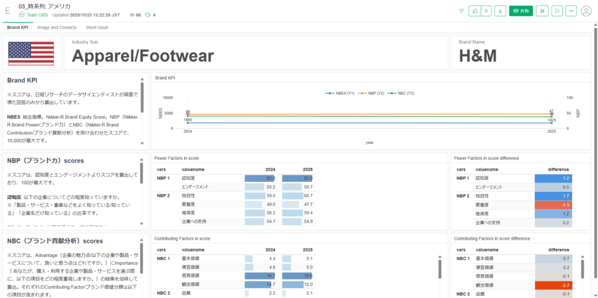598x298 pixels.
Task: Click the E logo icon
Action: (x=7, y=11)
